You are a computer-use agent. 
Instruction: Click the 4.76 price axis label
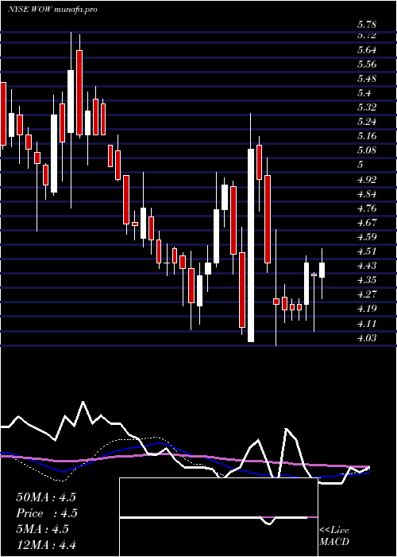tap(367, 208)
